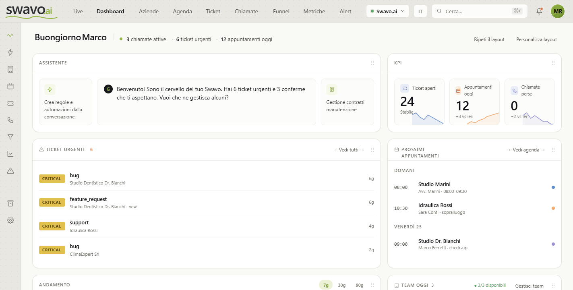Screen dimensions: 573x290
Task: Select the 90g range in Andamento
Action: [x=359, y=285]
